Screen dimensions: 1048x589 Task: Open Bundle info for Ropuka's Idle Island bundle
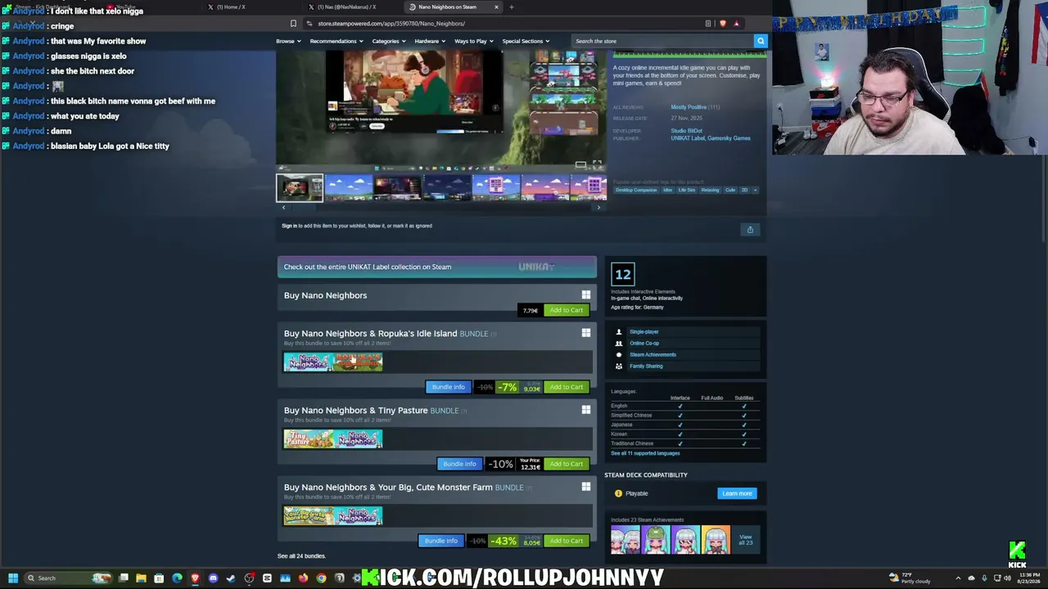click(448, 387)
